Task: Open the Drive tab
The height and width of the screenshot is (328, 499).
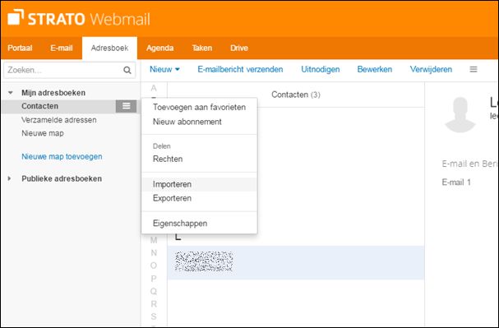Action: 239,48
